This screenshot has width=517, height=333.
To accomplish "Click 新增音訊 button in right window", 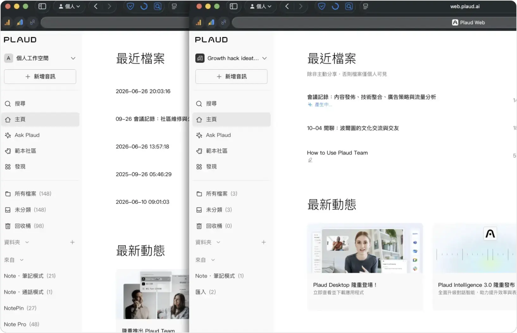I will tap(231, 77).
